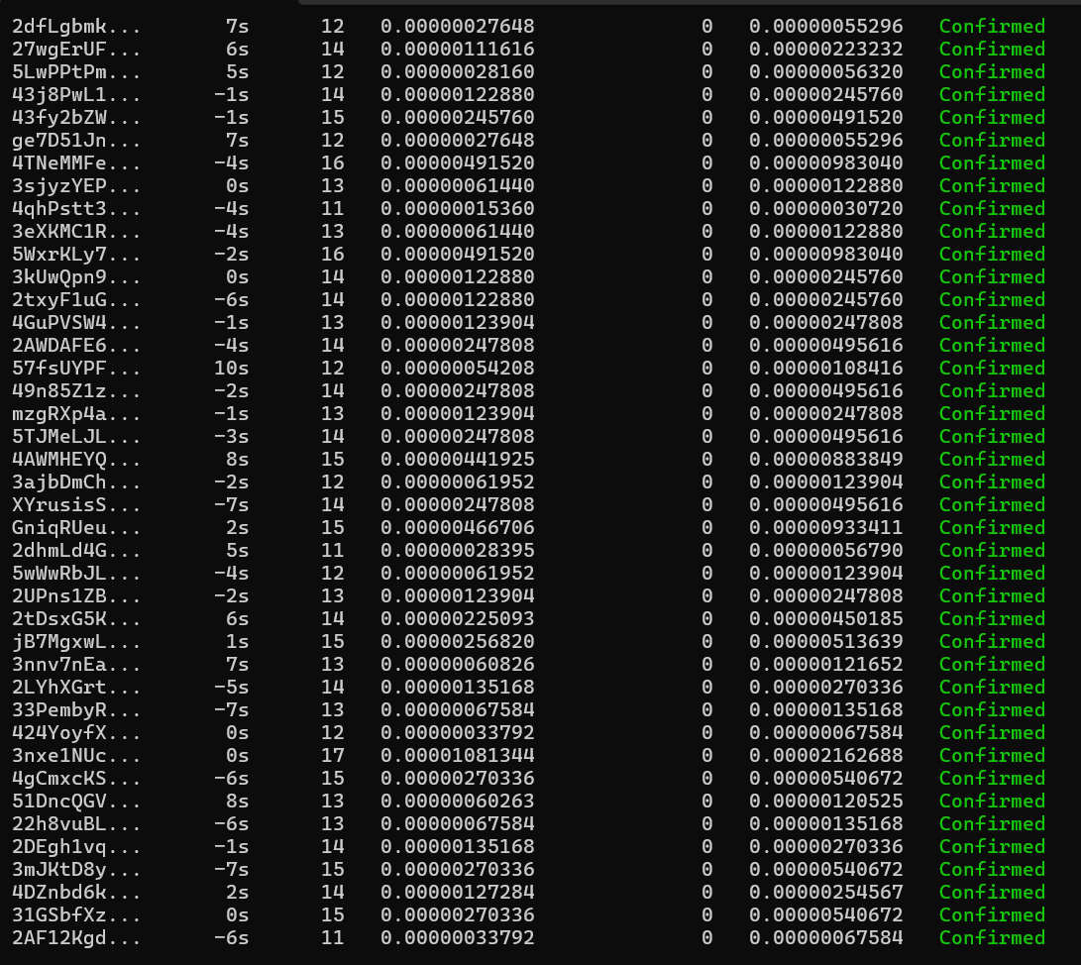
Task: Select the value 0.00000056790
Action: point(826,550)
